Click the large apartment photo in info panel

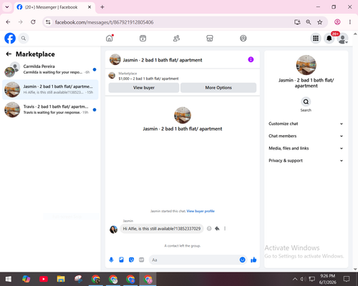click(306, 65)
